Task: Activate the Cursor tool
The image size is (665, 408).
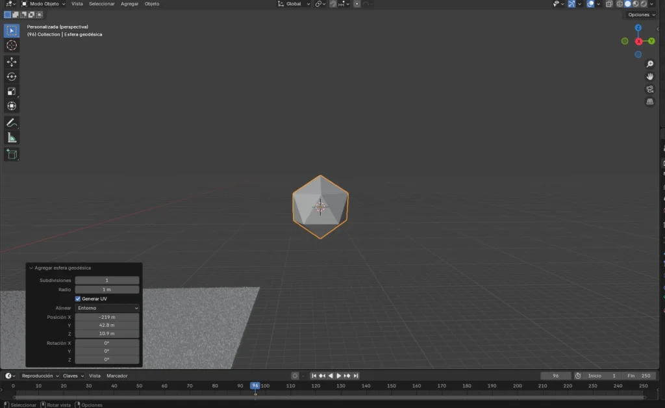Action: [12, 45]
